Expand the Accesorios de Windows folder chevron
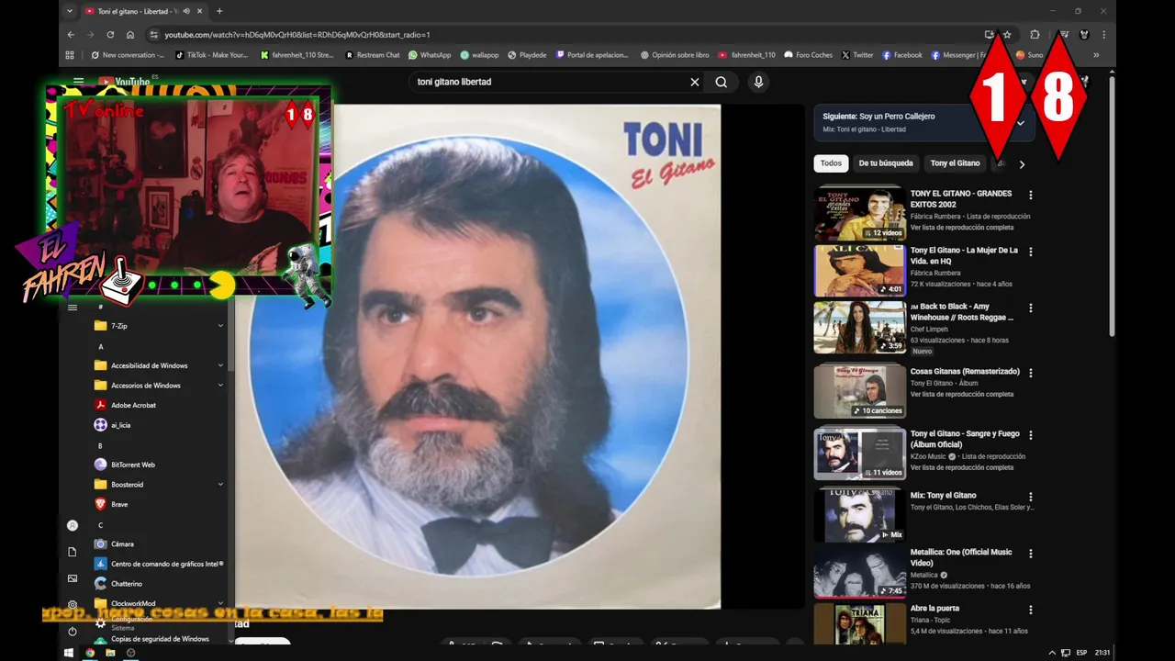This screenshot has height=661, width=1175. [x=220, y=386]
